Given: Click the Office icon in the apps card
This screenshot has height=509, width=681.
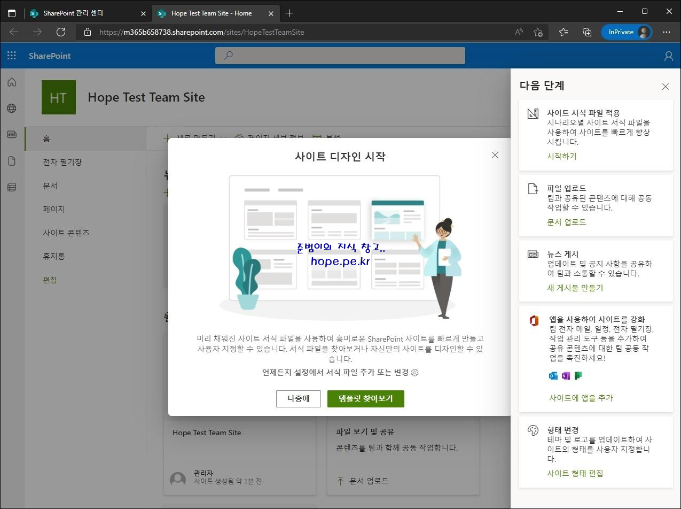Looking at the screenshot, I should (534, 320).
